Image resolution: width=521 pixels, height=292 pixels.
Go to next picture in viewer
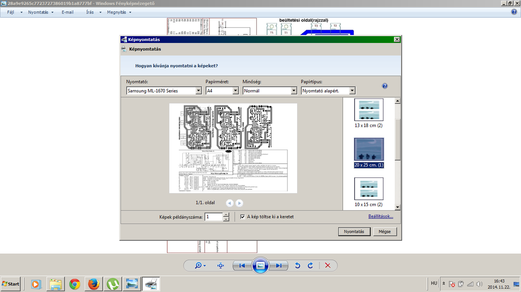click(x=279, y=266)
